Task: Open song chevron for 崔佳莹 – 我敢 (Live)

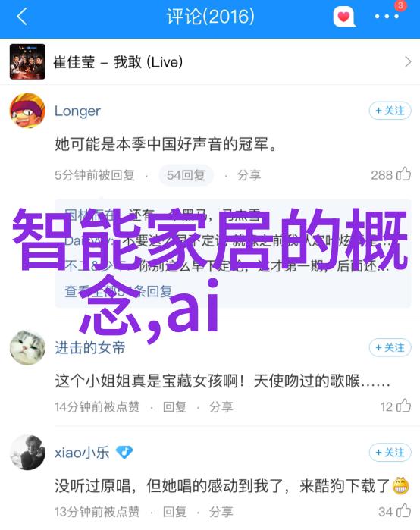Action: [408, 62]
